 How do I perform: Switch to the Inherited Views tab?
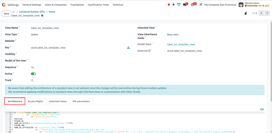[x=58, y=101]
